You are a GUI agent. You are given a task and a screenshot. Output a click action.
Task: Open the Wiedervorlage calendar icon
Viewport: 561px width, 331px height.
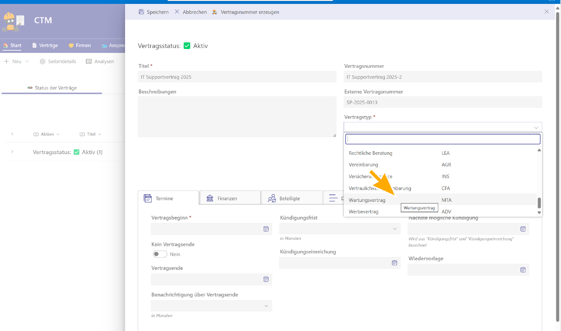523,270
